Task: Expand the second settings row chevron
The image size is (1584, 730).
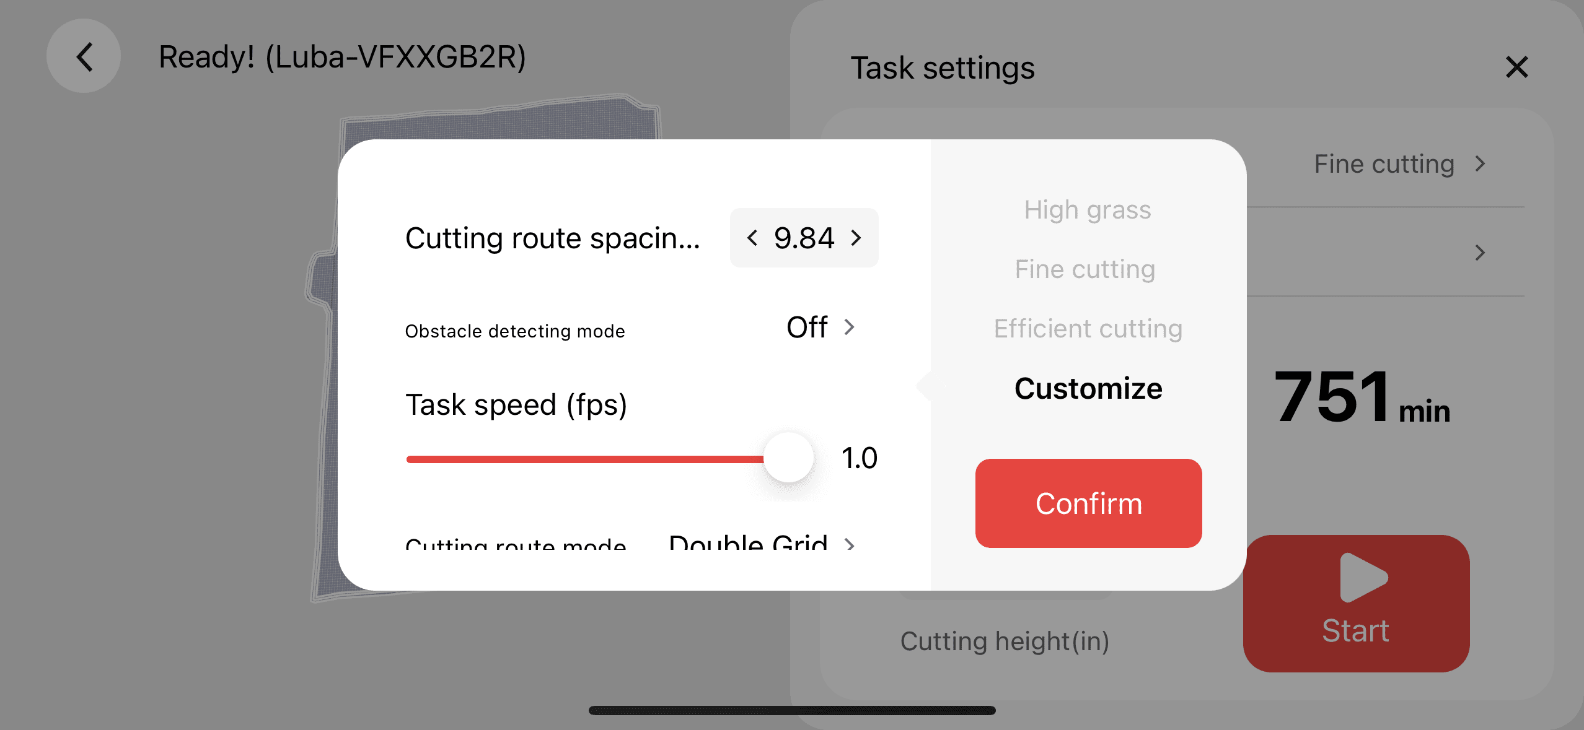Action: click(x=1480, y=253)
